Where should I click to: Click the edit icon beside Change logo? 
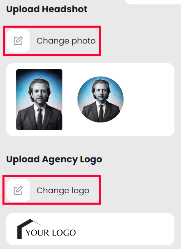[x=18, y=190]
